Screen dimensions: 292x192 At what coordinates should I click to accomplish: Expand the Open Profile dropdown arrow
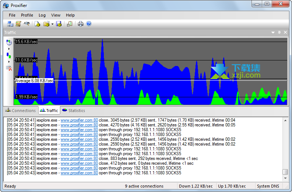52,24
